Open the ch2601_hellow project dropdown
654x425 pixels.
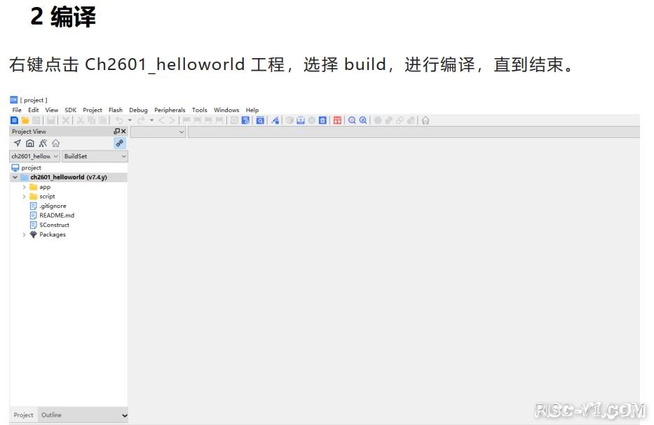click(35, 156)
